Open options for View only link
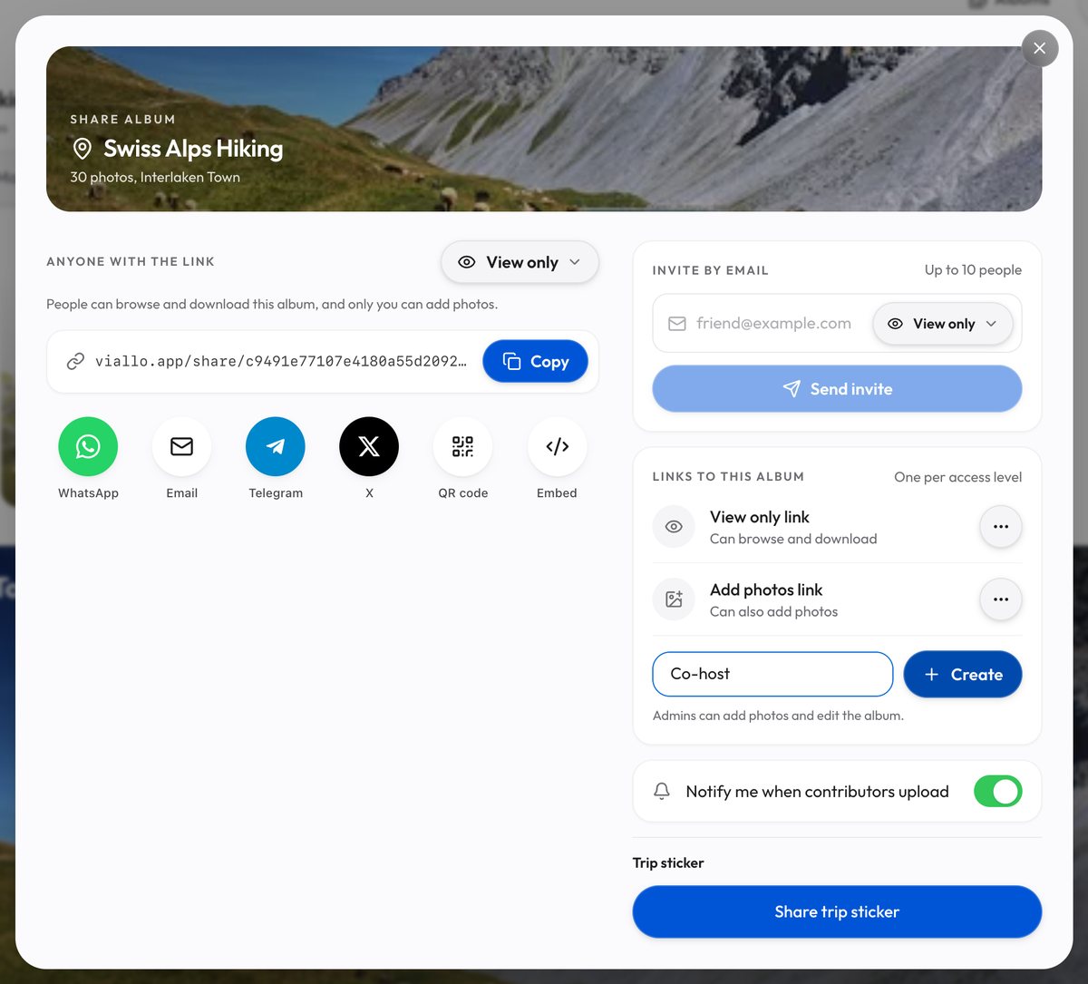Image resolution: width=1088 pixels, height=984 pixels. point(1001,527)
